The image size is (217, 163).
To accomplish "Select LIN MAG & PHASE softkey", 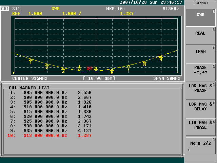I will pos(200,127).
